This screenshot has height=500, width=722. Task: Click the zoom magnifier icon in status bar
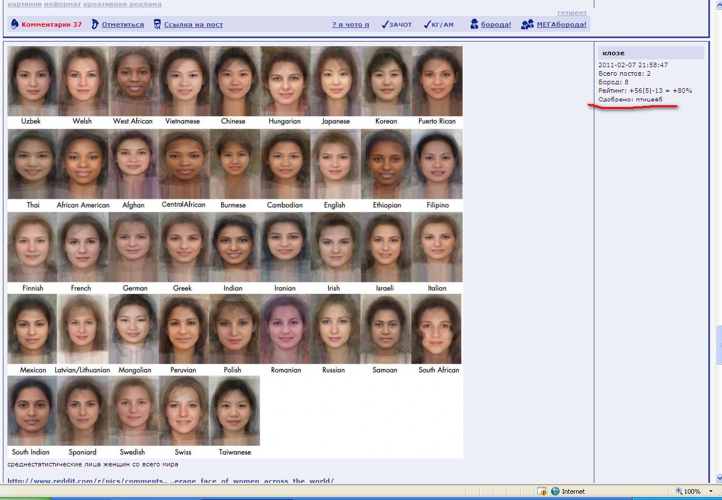point(679,491)
